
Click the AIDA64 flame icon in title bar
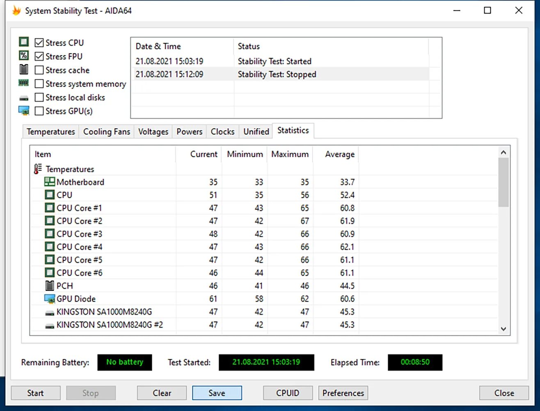click(16, 11)
